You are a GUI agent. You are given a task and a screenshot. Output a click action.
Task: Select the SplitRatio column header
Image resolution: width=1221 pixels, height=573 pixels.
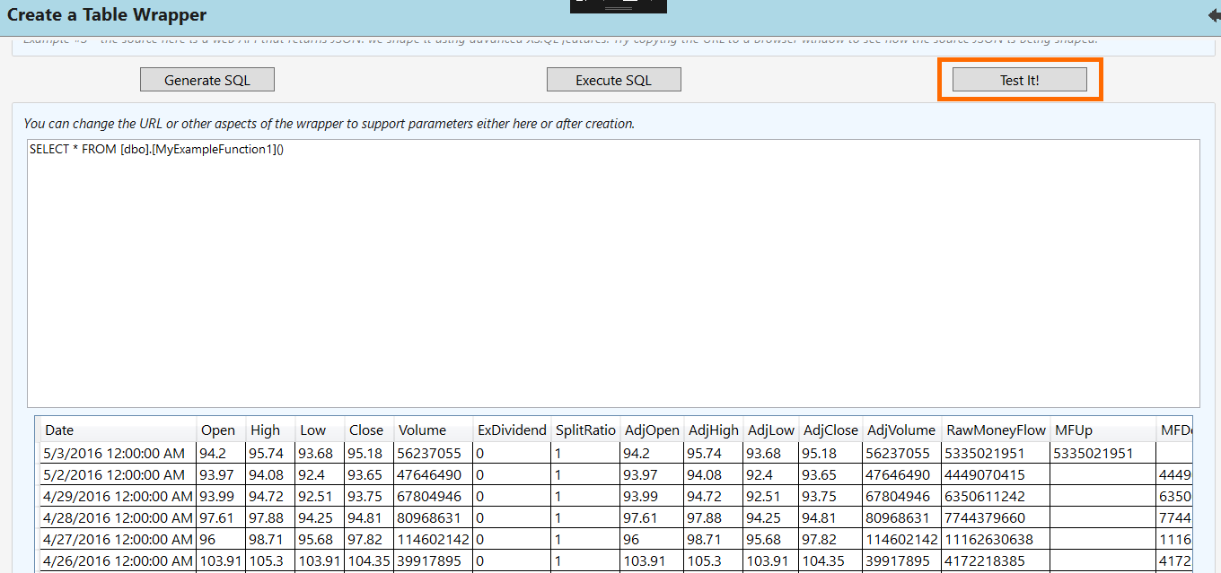[x=585, y=430]
